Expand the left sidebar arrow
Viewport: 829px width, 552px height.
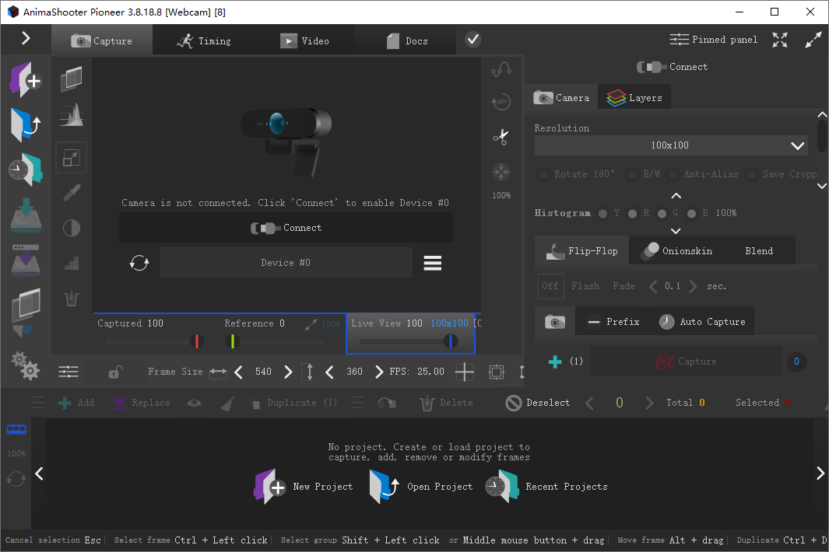pos(26,39)
